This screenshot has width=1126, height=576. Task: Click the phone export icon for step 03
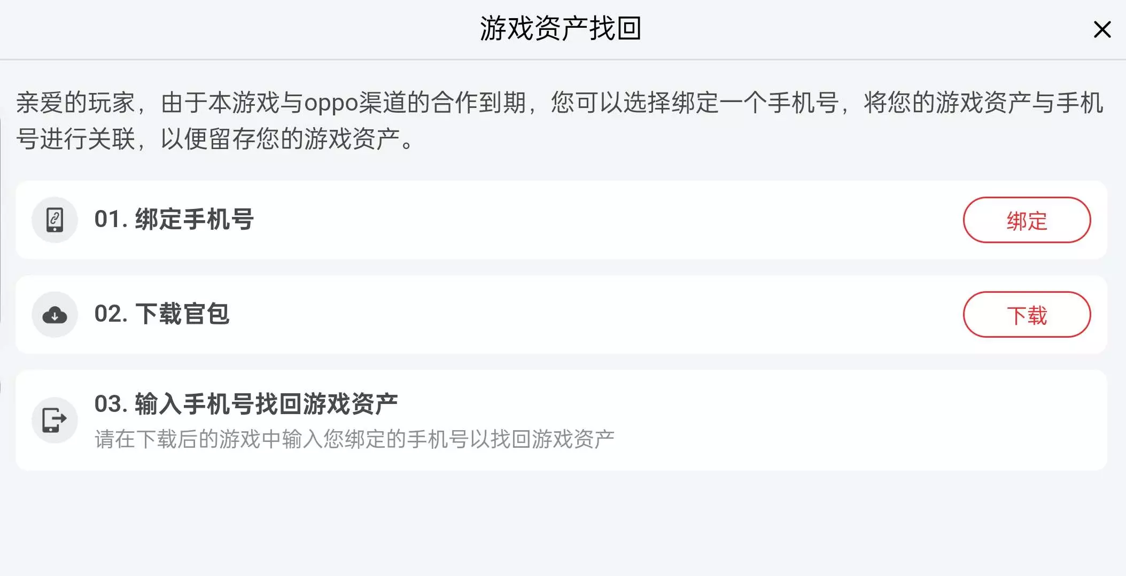click(55, 420)
